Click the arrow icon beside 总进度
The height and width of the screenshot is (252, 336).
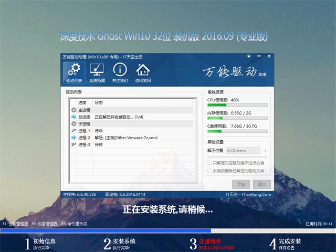pyautogui.click(x=73, y=117)
